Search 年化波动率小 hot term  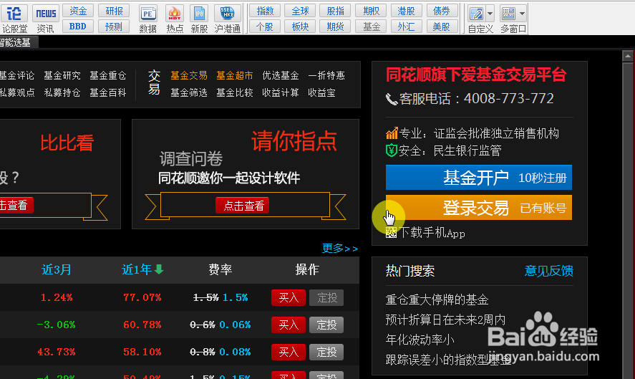pyautogui.click(x=420, y=340)
